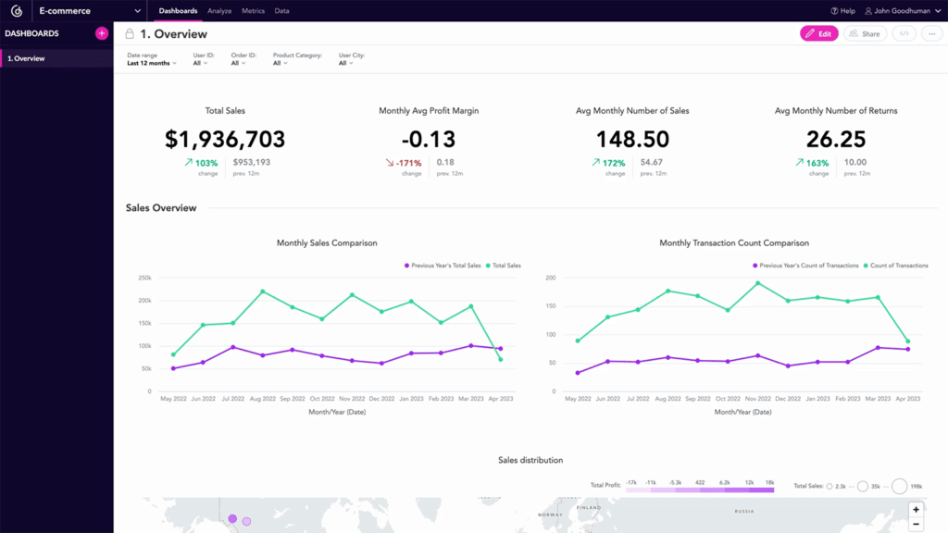Click the purple bubble on the map
The width and height of the screenshot is (948, 533).
(x=232, y=518)
